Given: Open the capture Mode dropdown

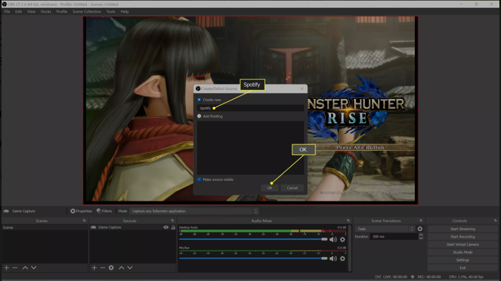Looking at the screenshot, I should pos(194,211).
